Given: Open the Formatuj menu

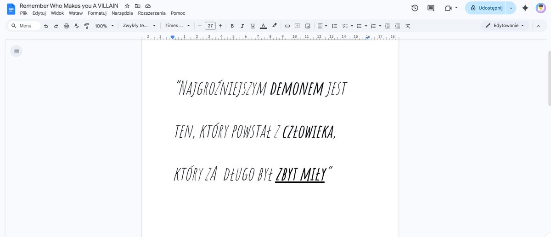Looking at the screenshot, I should point(97,13).
